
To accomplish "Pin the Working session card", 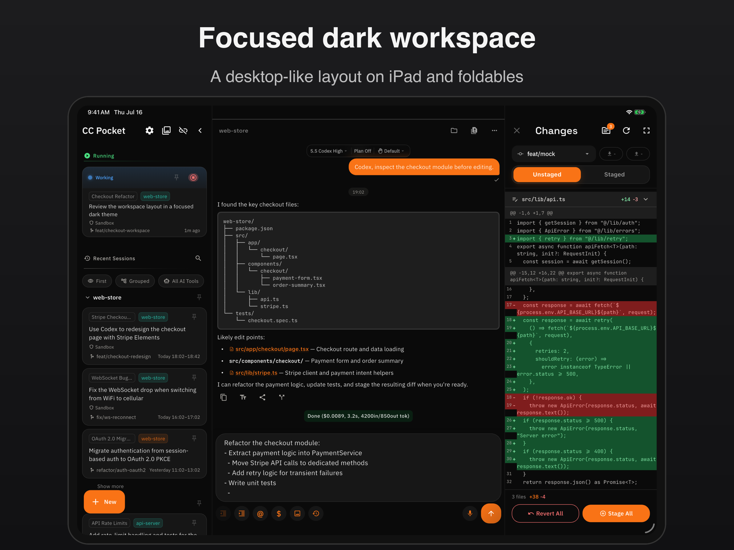I will click(x=176, y=177).
